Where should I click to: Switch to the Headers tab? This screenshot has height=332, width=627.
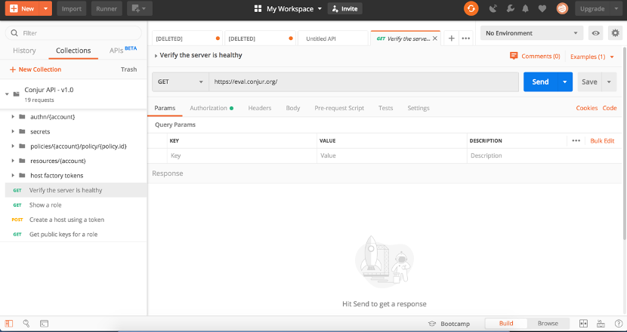point(259,108)
